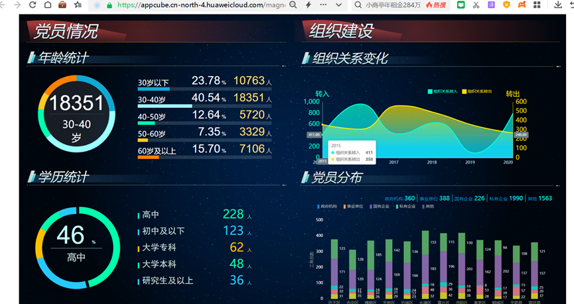Toggle 事业单位 legend entry in bar chart
The image size is (574, 304).
[353, 207]
